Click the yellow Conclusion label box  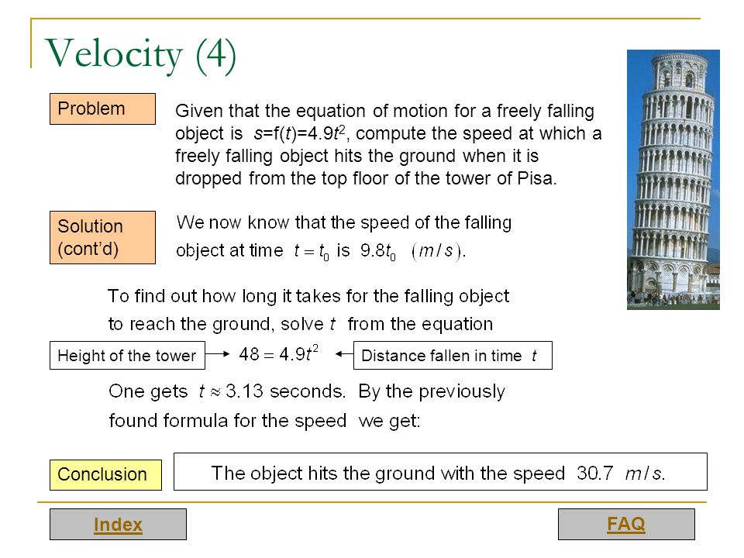click(x=105, y=474)
